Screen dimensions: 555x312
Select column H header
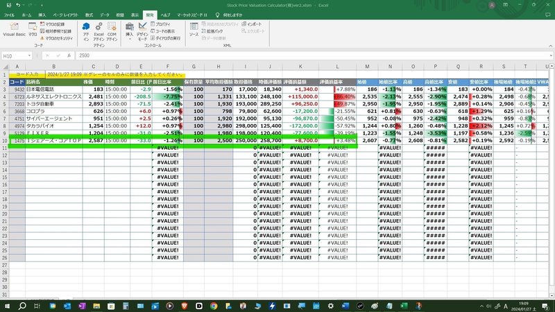(219, 67)
